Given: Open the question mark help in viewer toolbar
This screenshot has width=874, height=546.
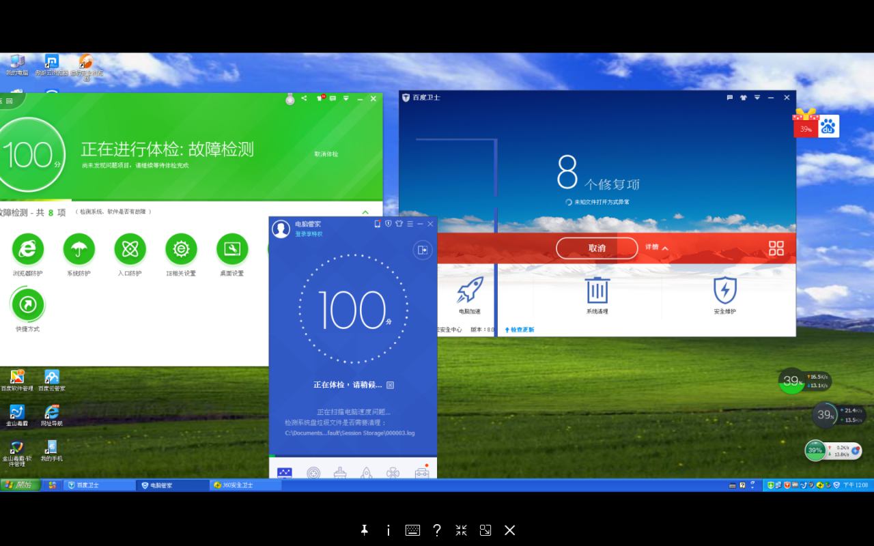Looking at the screenshot, I should [437, 530].
